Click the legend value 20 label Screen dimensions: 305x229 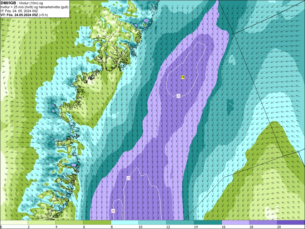pyautogui.click(x=279, y=227)
